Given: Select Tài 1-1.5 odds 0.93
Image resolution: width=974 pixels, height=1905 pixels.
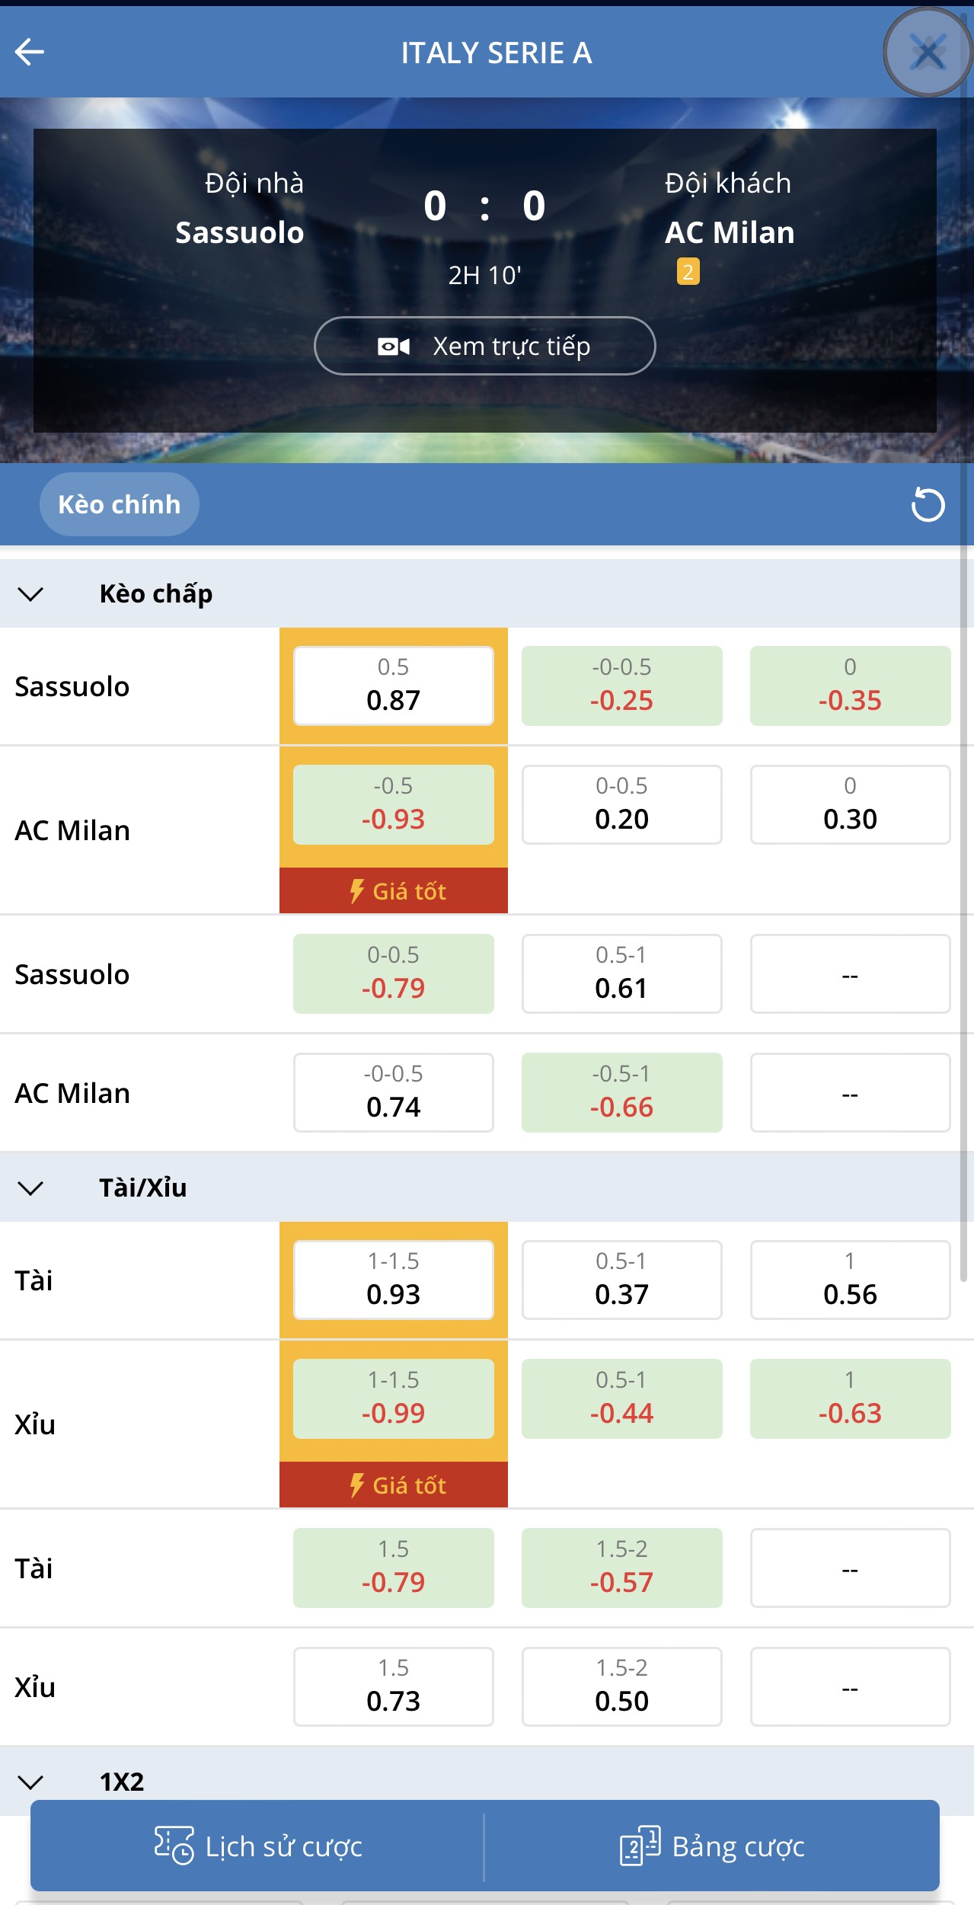Looking at the screenshot, I should (394, 1280).
